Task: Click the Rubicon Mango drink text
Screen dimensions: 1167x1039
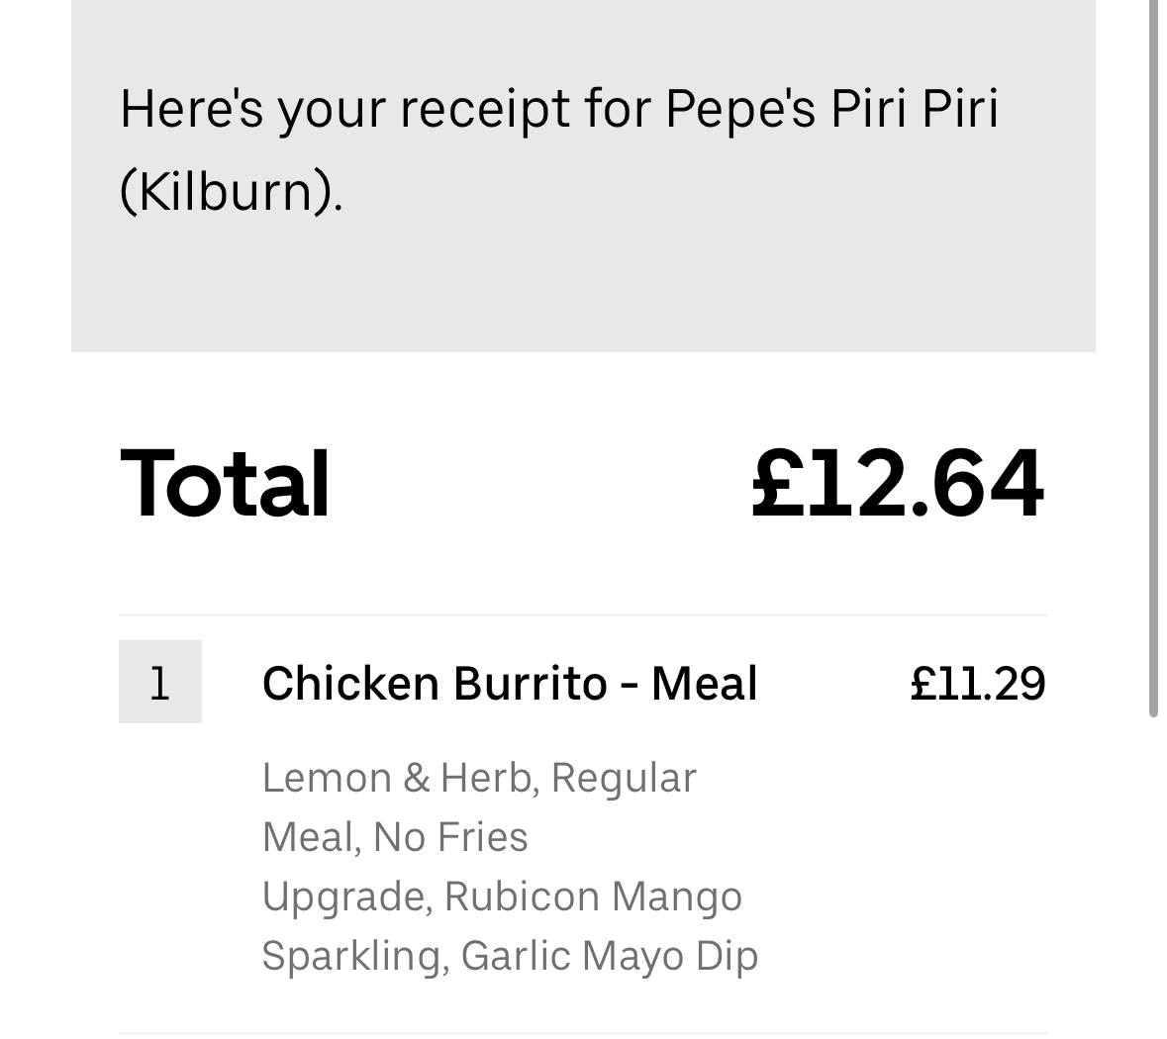Action: (x=593, y=897)
